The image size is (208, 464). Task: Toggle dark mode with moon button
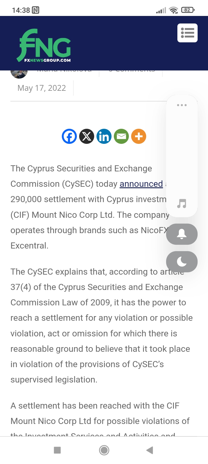coord(182,262)
